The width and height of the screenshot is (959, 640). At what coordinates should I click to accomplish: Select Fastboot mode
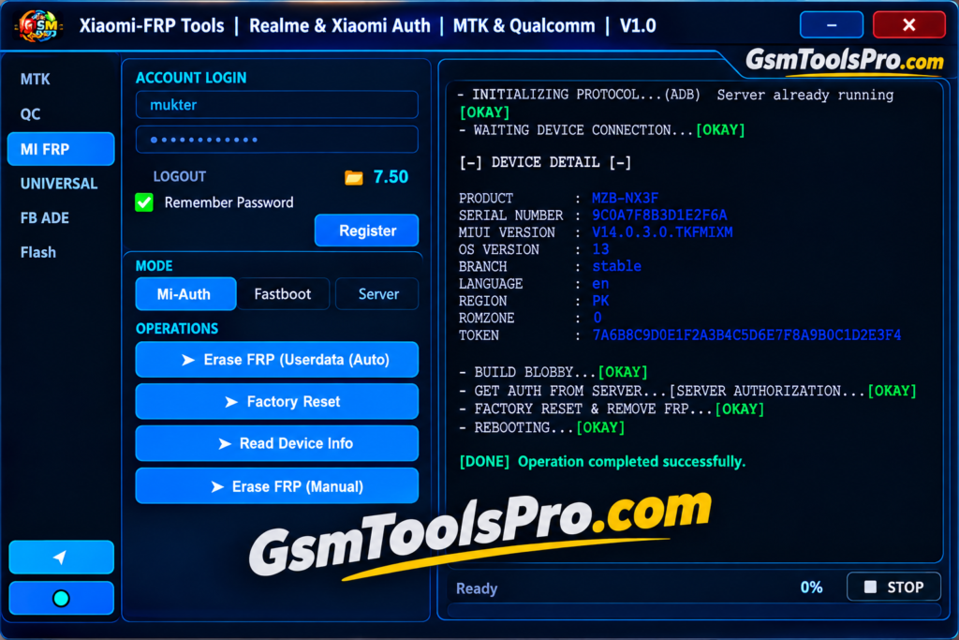[283, 293]
